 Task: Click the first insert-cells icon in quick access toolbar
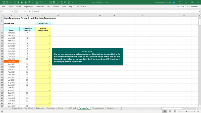coord(22,2)
